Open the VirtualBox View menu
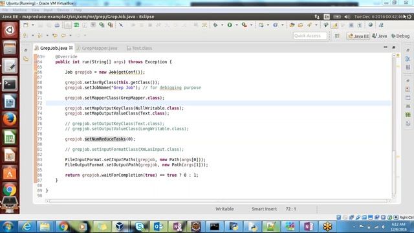 [35, 10]
